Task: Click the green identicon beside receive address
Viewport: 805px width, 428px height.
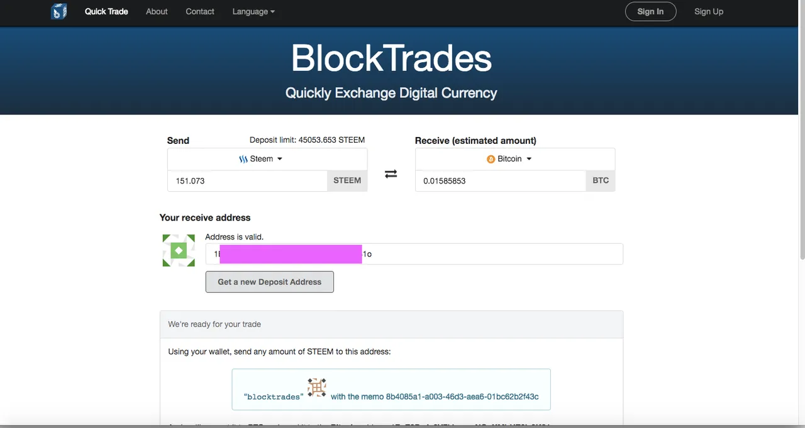Action: click(179, 250)
